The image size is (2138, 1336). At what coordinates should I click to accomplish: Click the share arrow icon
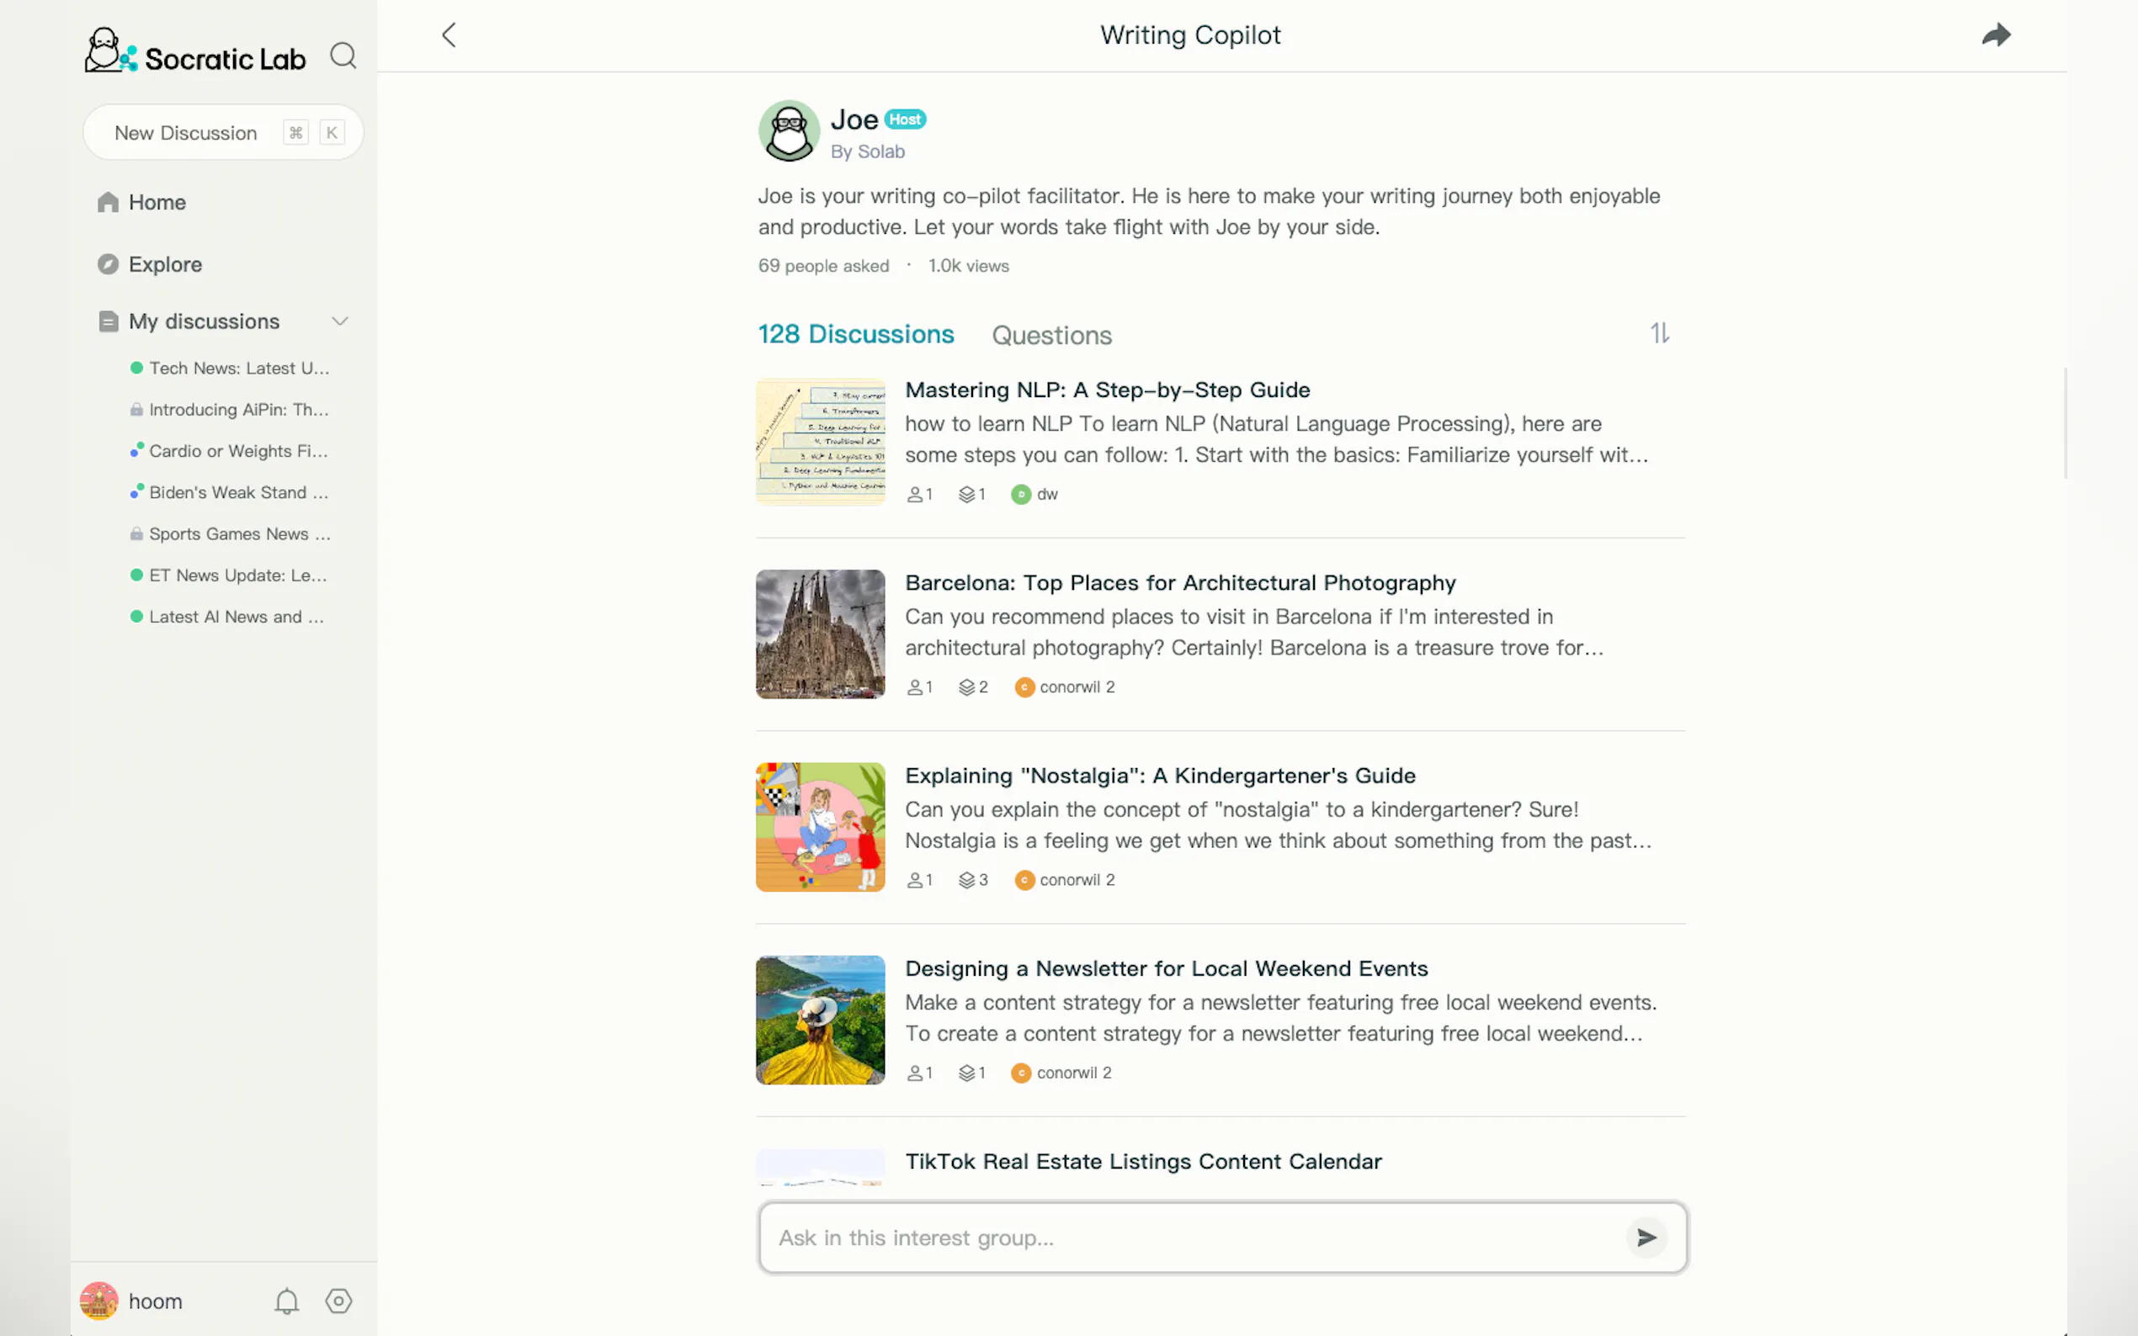pyautogui.click(x=1996, y=35)
